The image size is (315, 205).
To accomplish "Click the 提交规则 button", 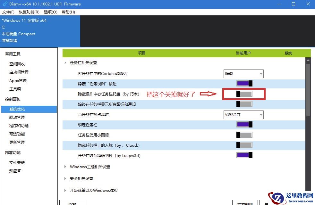I will point(245,203).
